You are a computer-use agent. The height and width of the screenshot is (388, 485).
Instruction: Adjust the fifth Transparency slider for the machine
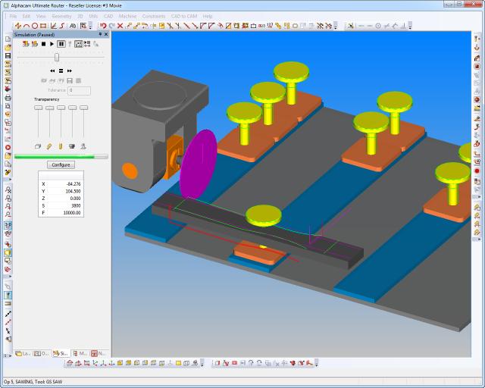[x=84, y=108]
